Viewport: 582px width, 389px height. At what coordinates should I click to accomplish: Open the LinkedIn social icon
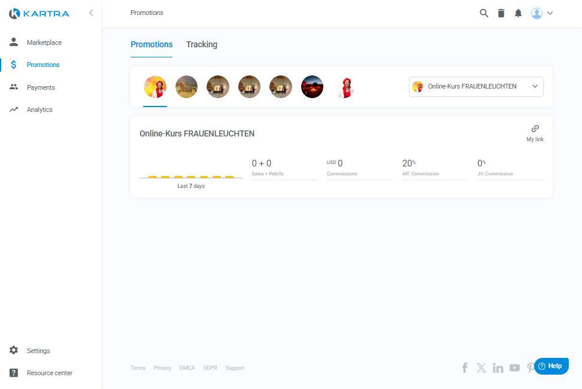[498, 368]
